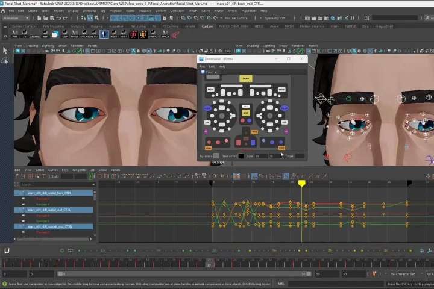The image size is (434, 289).
Task: Click the playback range slider bar
Action: 184,274
